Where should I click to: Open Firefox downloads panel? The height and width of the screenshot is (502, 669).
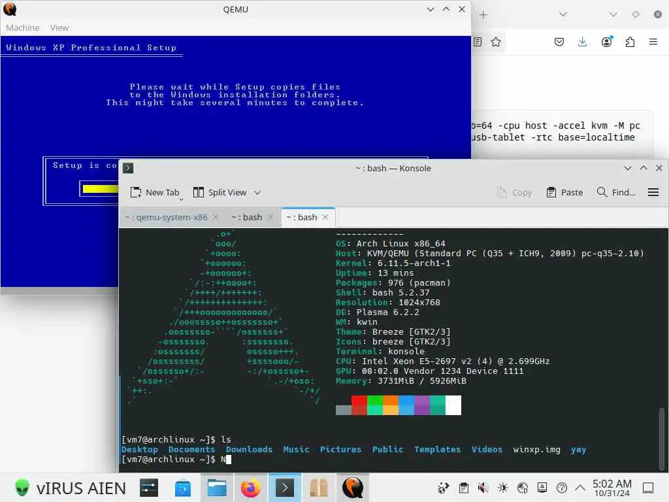[582, 42]
